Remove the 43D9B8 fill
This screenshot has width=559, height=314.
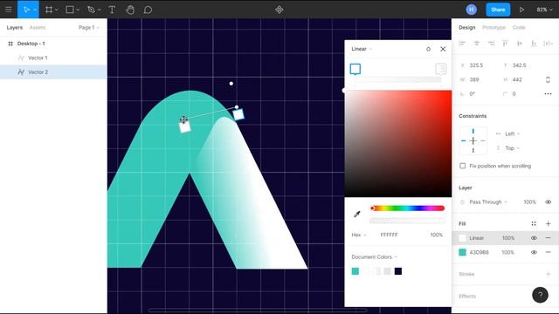[548, 252]
